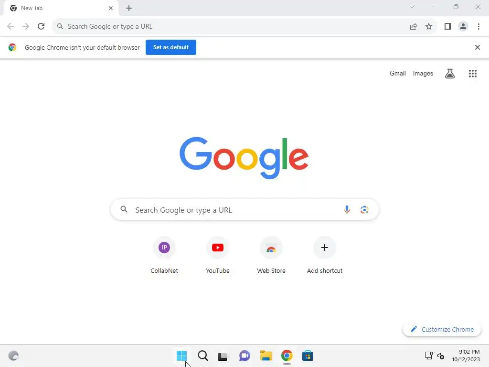
Task: Search by image with Google Lens icon
Action: tap(364, 210)
